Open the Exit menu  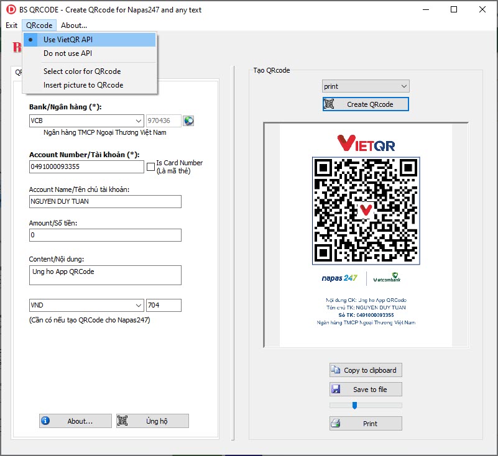11,25
